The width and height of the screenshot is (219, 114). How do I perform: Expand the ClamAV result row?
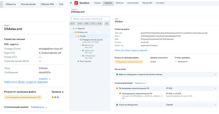click(x=215, y=105)
